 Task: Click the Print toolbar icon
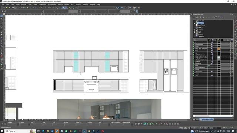[13, 8]
